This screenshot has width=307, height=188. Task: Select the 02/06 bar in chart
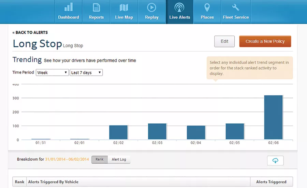click(x=273, y=117)
